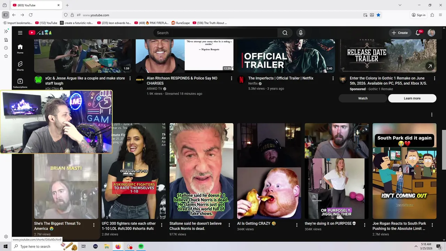Go to Home in the YouTube sidebar
This screenshot has height=251, width=446.
point(20,49)
